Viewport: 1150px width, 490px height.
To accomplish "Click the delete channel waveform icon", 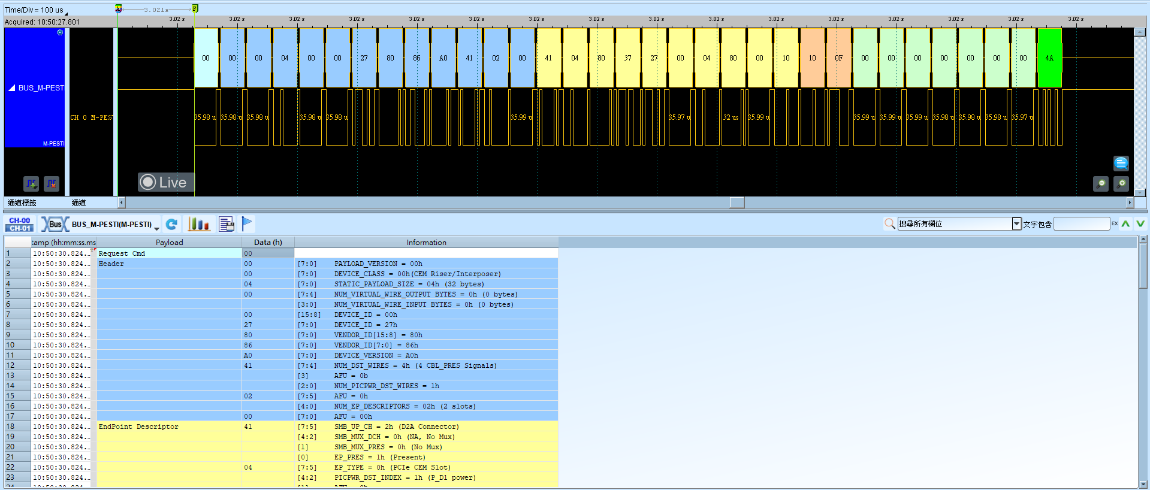I will coord(52,183).
